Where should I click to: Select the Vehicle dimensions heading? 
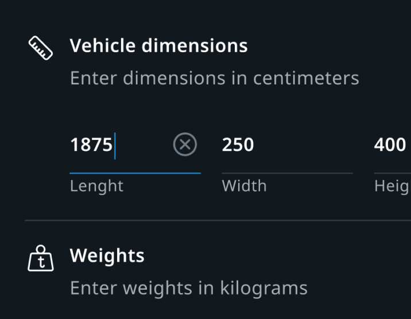(x=158, y=46)
